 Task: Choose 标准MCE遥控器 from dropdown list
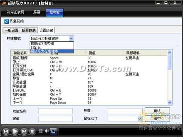(x=52, y=44)
